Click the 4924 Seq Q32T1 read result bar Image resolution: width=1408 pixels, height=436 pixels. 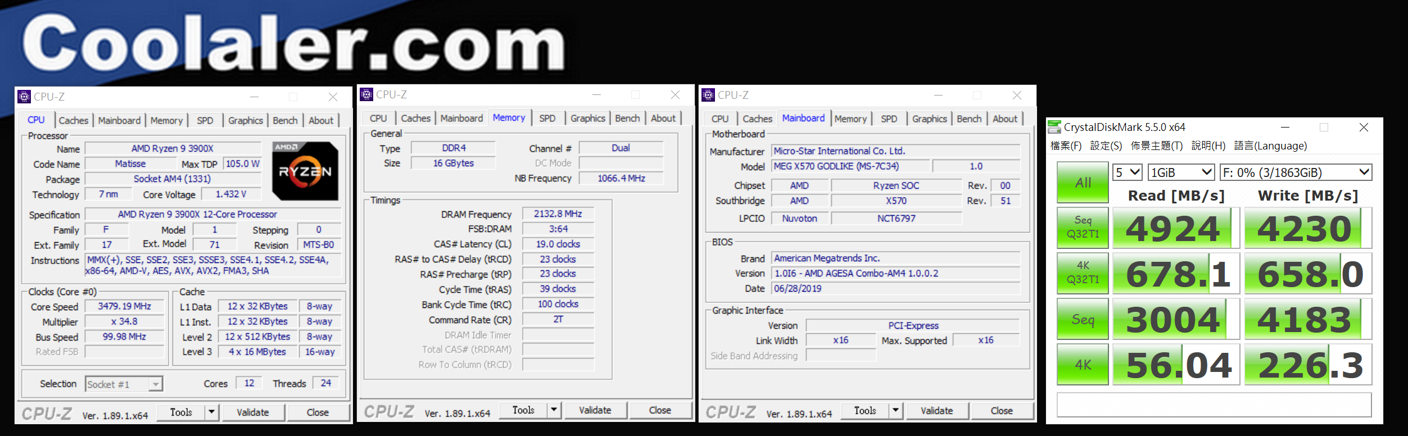click(x=1176, y=228)
